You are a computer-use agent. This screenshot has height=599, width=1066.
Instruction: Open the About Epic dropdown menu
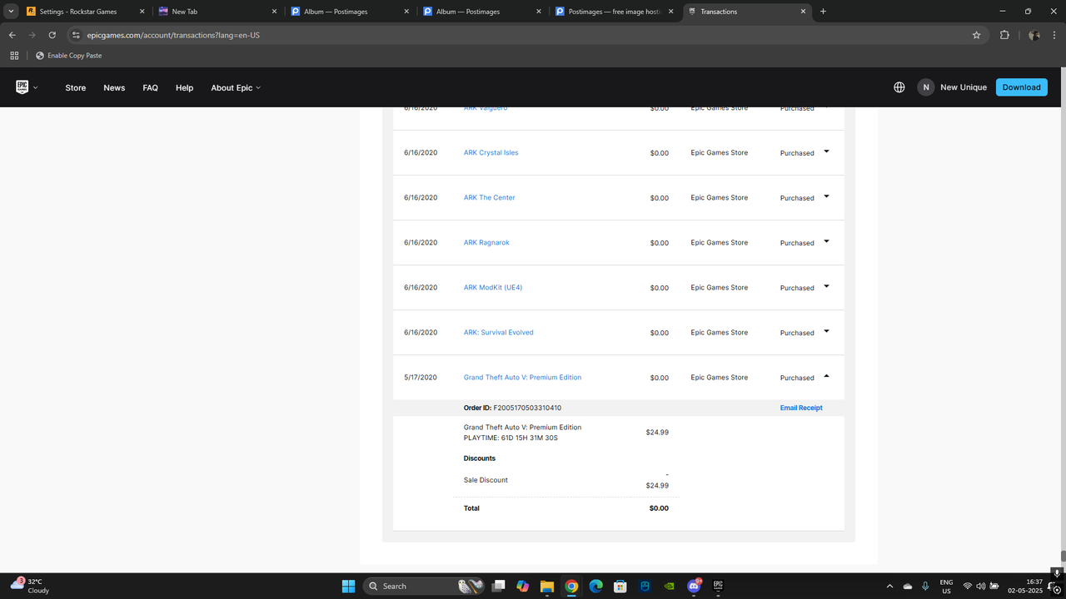236,87
